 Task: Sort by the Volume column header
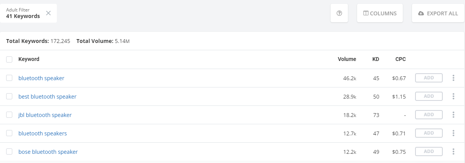coord(347,59)
